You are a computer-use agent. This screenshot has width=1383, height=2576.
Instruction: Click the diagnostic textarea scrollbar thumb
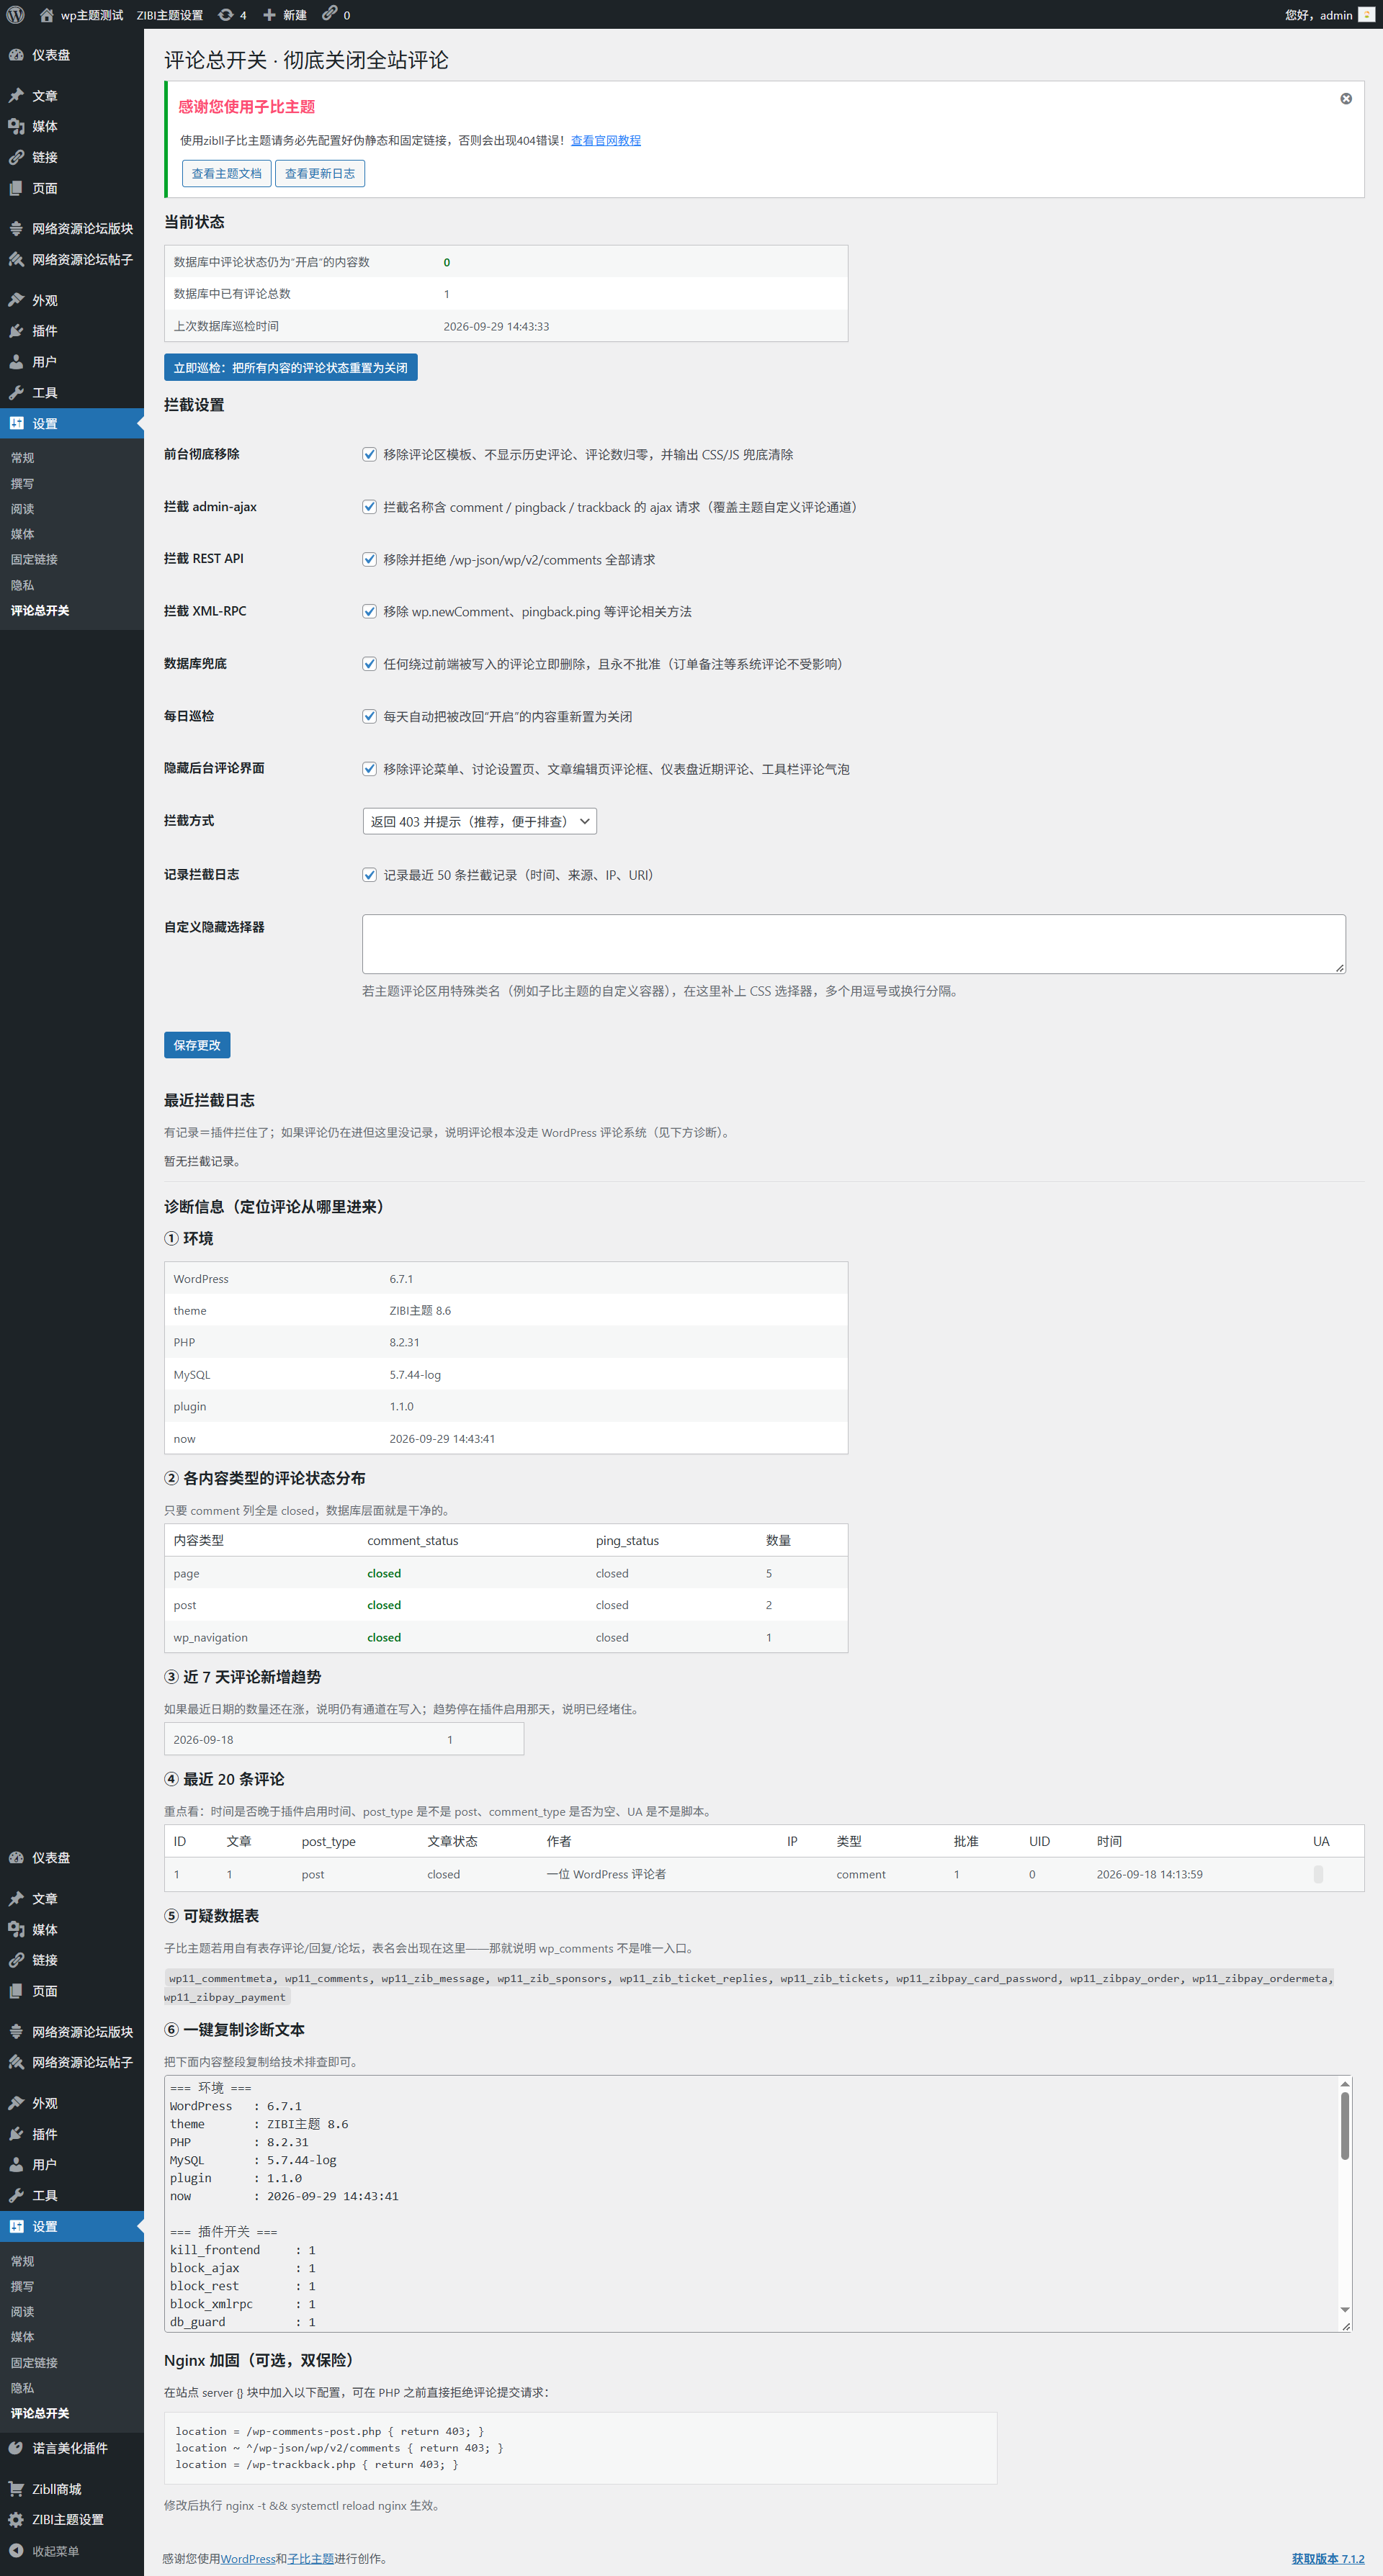[x=1345, y=2125]
